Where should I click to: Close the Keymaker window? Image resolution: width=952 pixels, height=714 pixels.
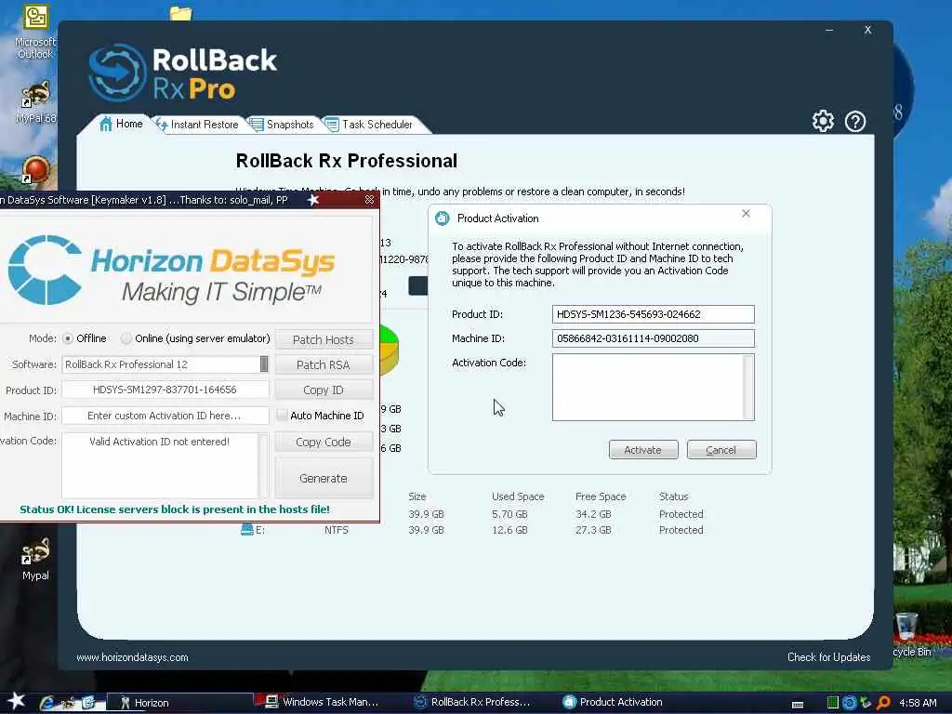[x=369, y=199]
